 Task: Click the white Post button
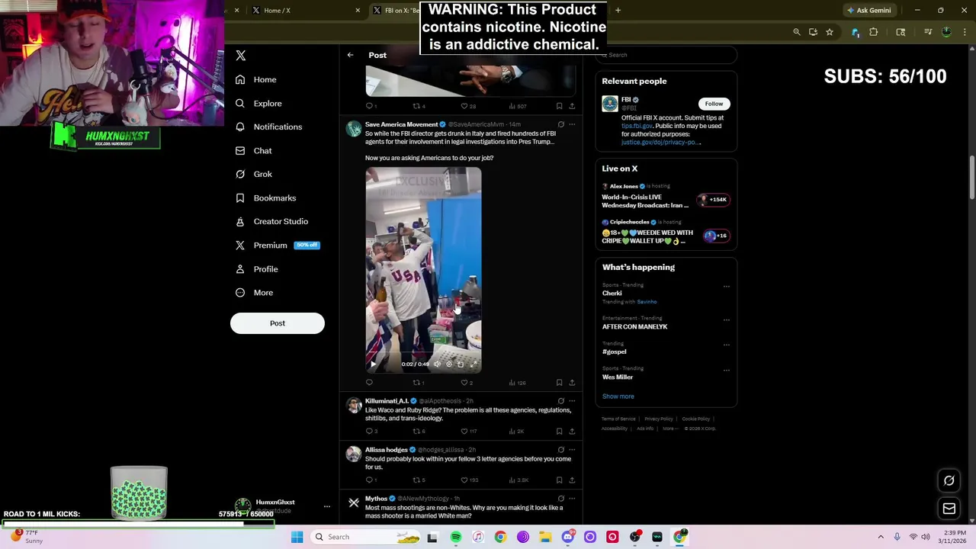click(x=278, y=323)
